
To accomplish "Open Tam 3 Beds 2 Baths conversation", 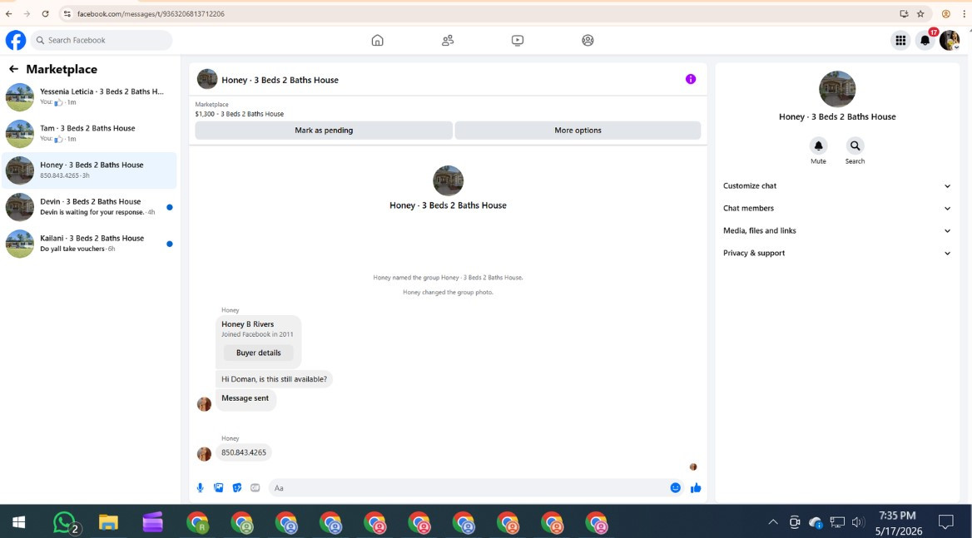I will [x=90, y=133].
